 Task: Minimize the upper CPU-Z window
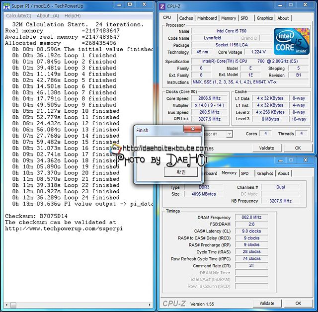(280, 5)
